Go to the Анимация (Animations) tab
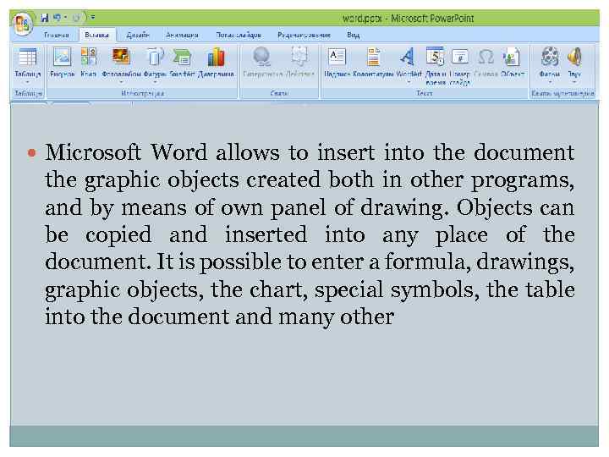Screen dimensions: 609x457 182,35
